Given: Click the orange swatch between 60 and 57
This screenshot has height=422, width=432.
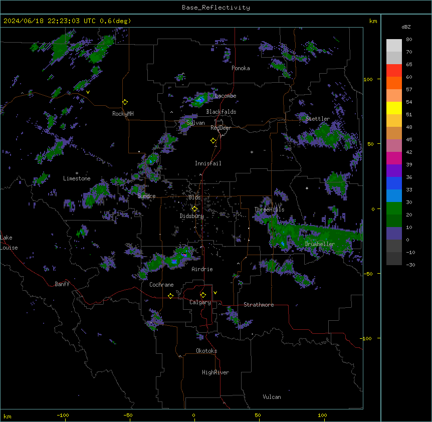Looking at the screenshot, I should (394, 83).
